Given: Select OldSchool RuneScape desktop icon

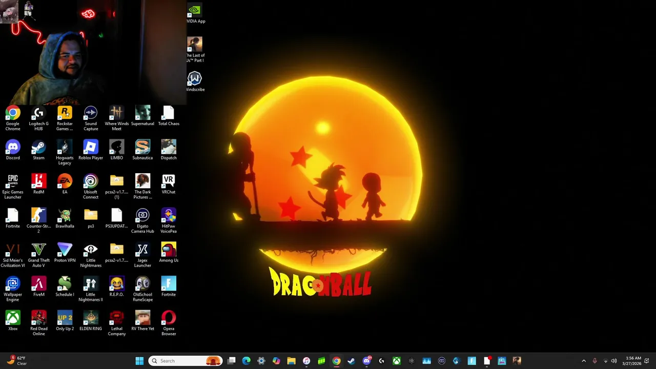Looking at the screenshot, I should [x=142, y=289].
